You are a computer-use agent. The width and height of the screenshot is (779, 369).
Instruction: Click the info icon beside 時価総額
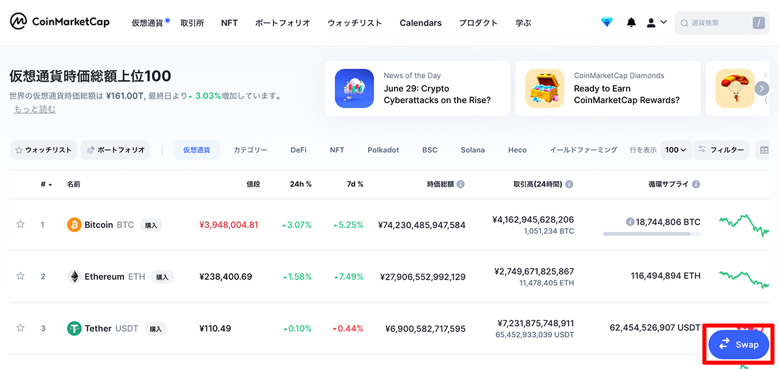pos(460,184)
